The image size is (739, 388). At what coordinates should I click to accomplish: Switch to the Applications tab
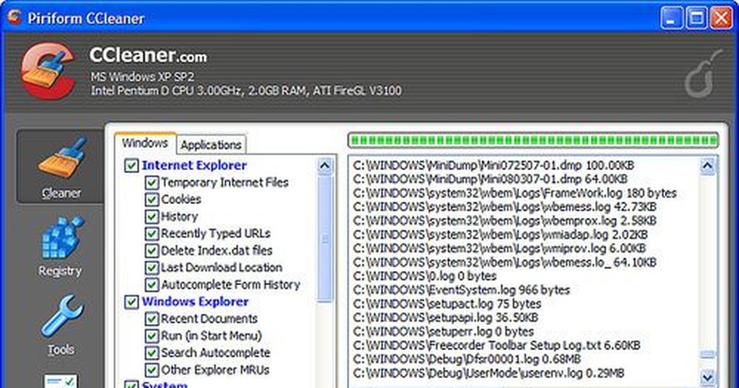pyautogui.click(x=211, y=145)
